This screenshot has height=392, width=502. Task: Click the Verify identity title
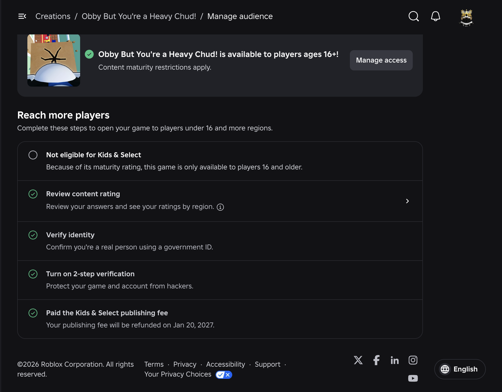click(x=70, y=235)
